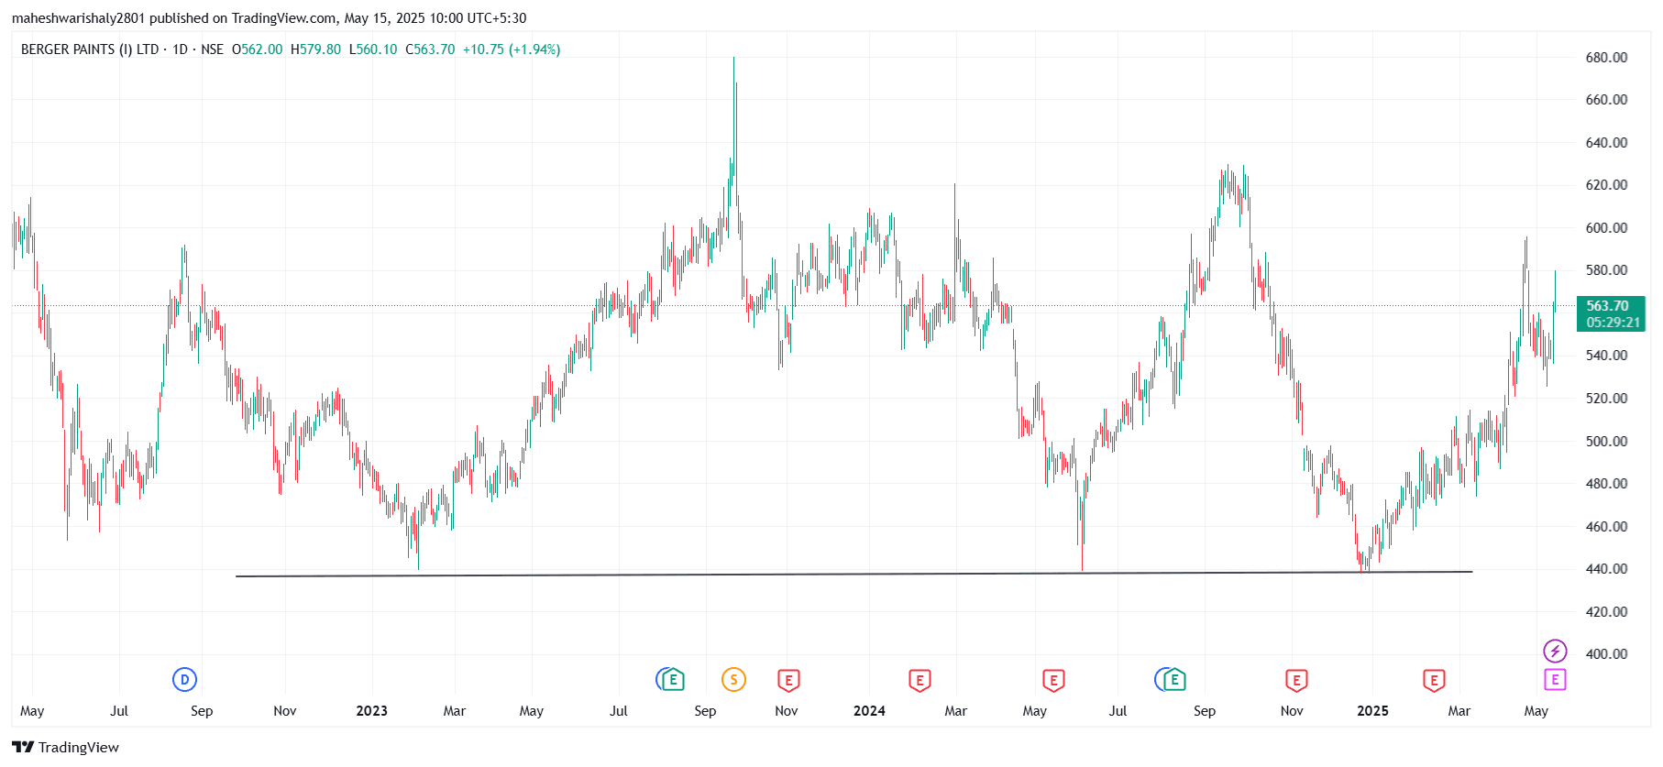1663x767 pixels.
Task: Click the green current price label 563.70
Action: click(x=1607, y=306)
